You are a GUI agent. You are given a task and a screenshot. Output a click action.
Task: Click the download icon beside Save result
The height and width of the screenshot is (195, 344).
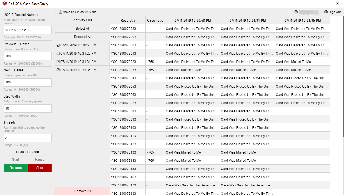(x=60, y=12)
